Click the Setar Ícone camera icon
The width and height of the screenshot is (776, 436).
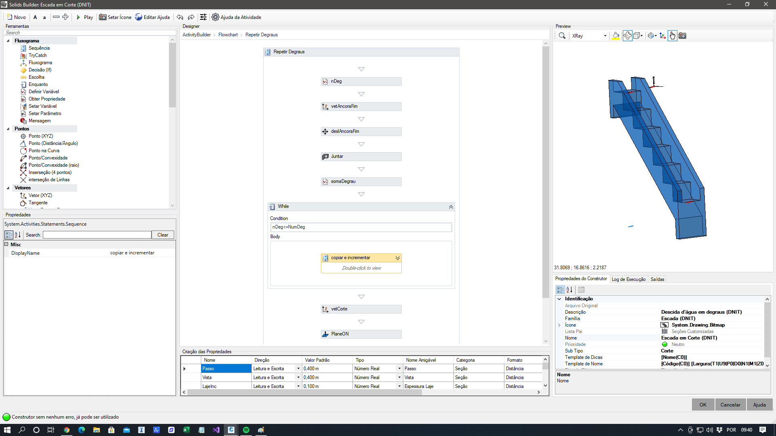click(103, 17)
